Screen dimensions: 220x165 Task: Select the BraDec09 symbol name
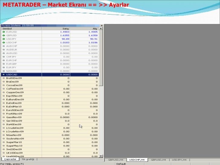pyautogui.click(x=12, y=82)
